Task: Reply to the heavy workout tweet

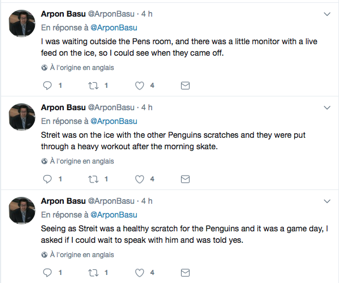Action: (47, 179)
